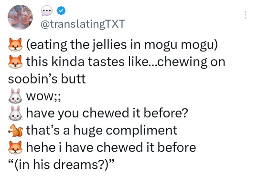This screenshot has width=258, height=176.
Task: Open the round profile avatar picture
Action: [20, 17]
